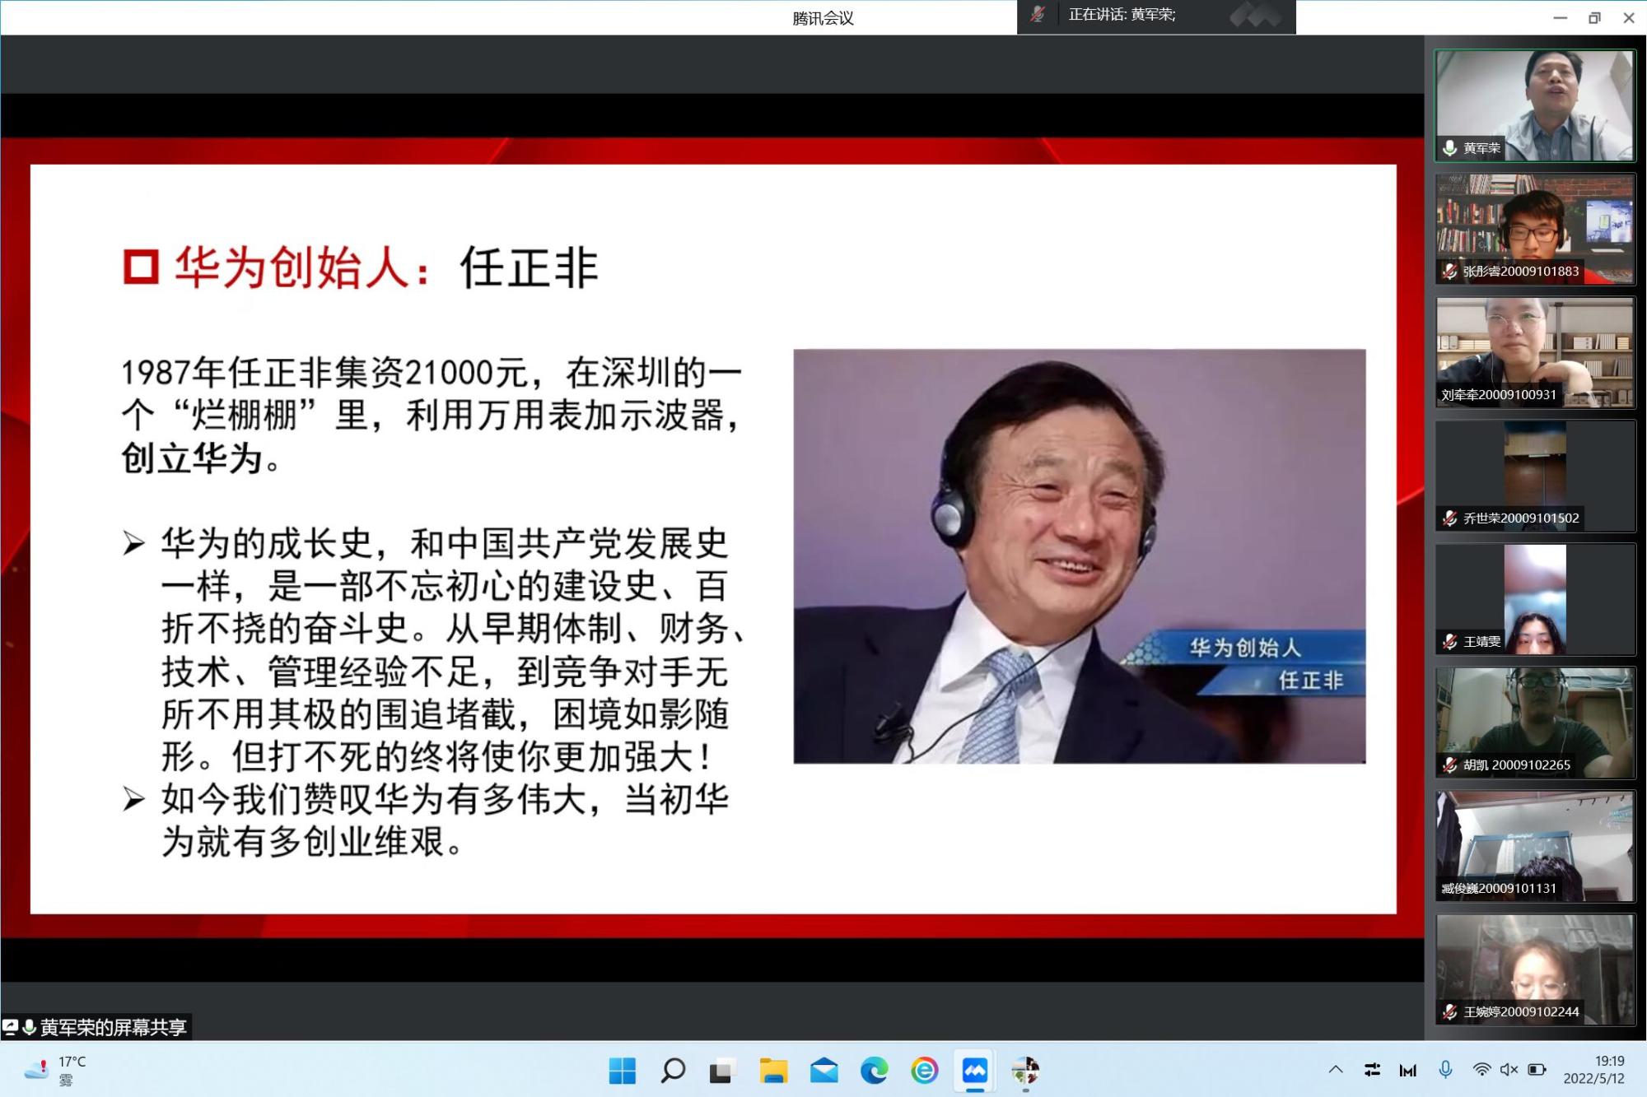This screenshot has height=1097, width=1647.
Task: Open the 360 browser taskbar icon
Action: click(x=924, y=1071)
